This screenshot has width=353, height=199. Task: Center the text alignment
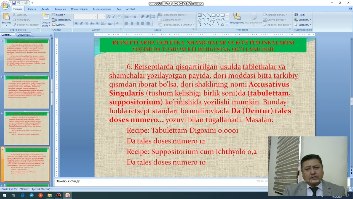pyautogui.click(x=132, y=23)
